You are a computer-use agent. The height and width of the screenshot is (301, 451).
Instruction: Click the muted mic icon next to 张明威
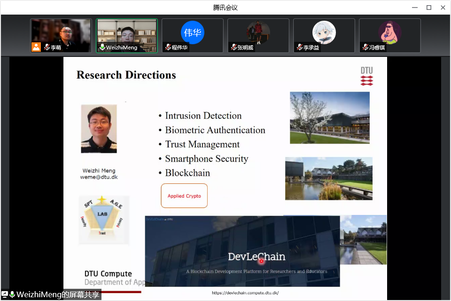click(233, 48)
